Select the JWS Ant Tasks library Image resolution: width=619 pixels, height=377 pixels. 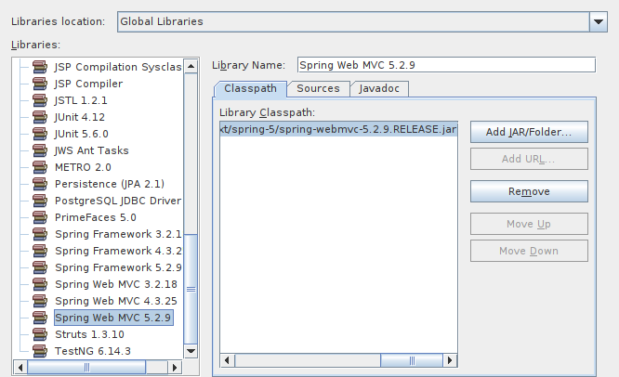click(x=92, y=150)
